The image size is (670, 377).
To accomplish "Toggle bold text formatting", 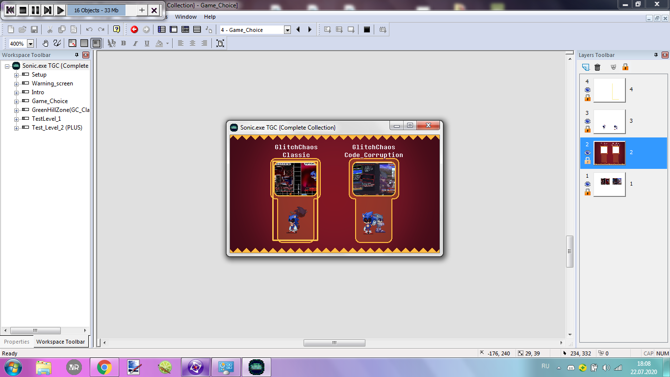I will (124, 43).
